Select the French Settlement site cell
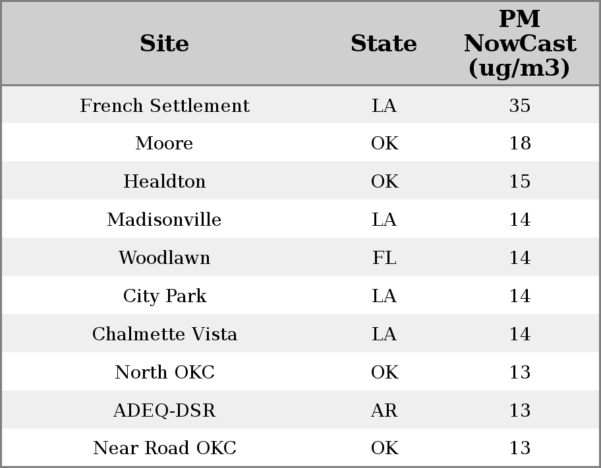The image size is (601, 468). (164, 106)
